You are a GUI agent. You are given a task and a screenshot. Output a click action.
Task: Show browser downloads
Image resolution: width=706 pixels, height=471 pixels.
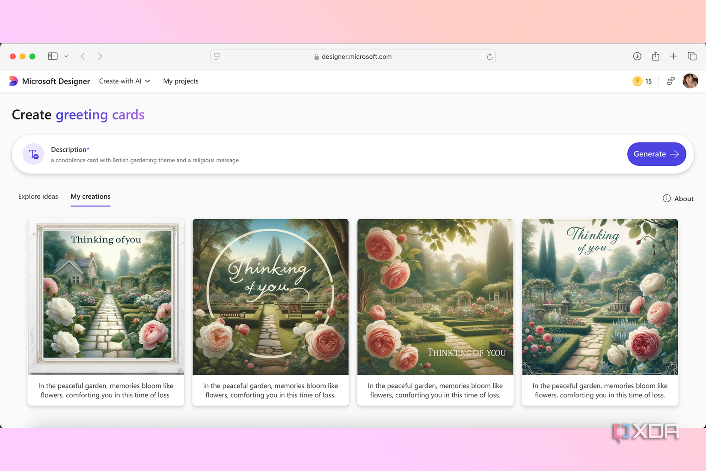(x=637, y=56)
